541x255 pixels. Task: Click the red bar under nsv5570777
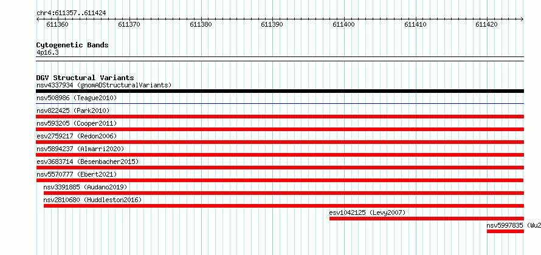[280, 180]
